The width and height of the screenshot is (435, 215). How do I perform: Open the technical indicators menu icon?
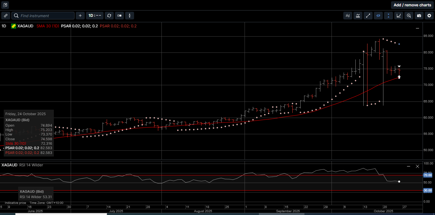click(x=358, y=16)
